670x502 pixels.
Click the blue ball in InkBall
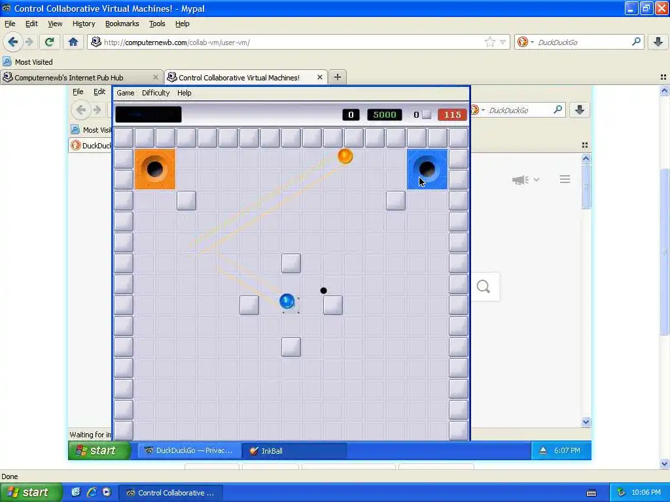coord(287,301)
